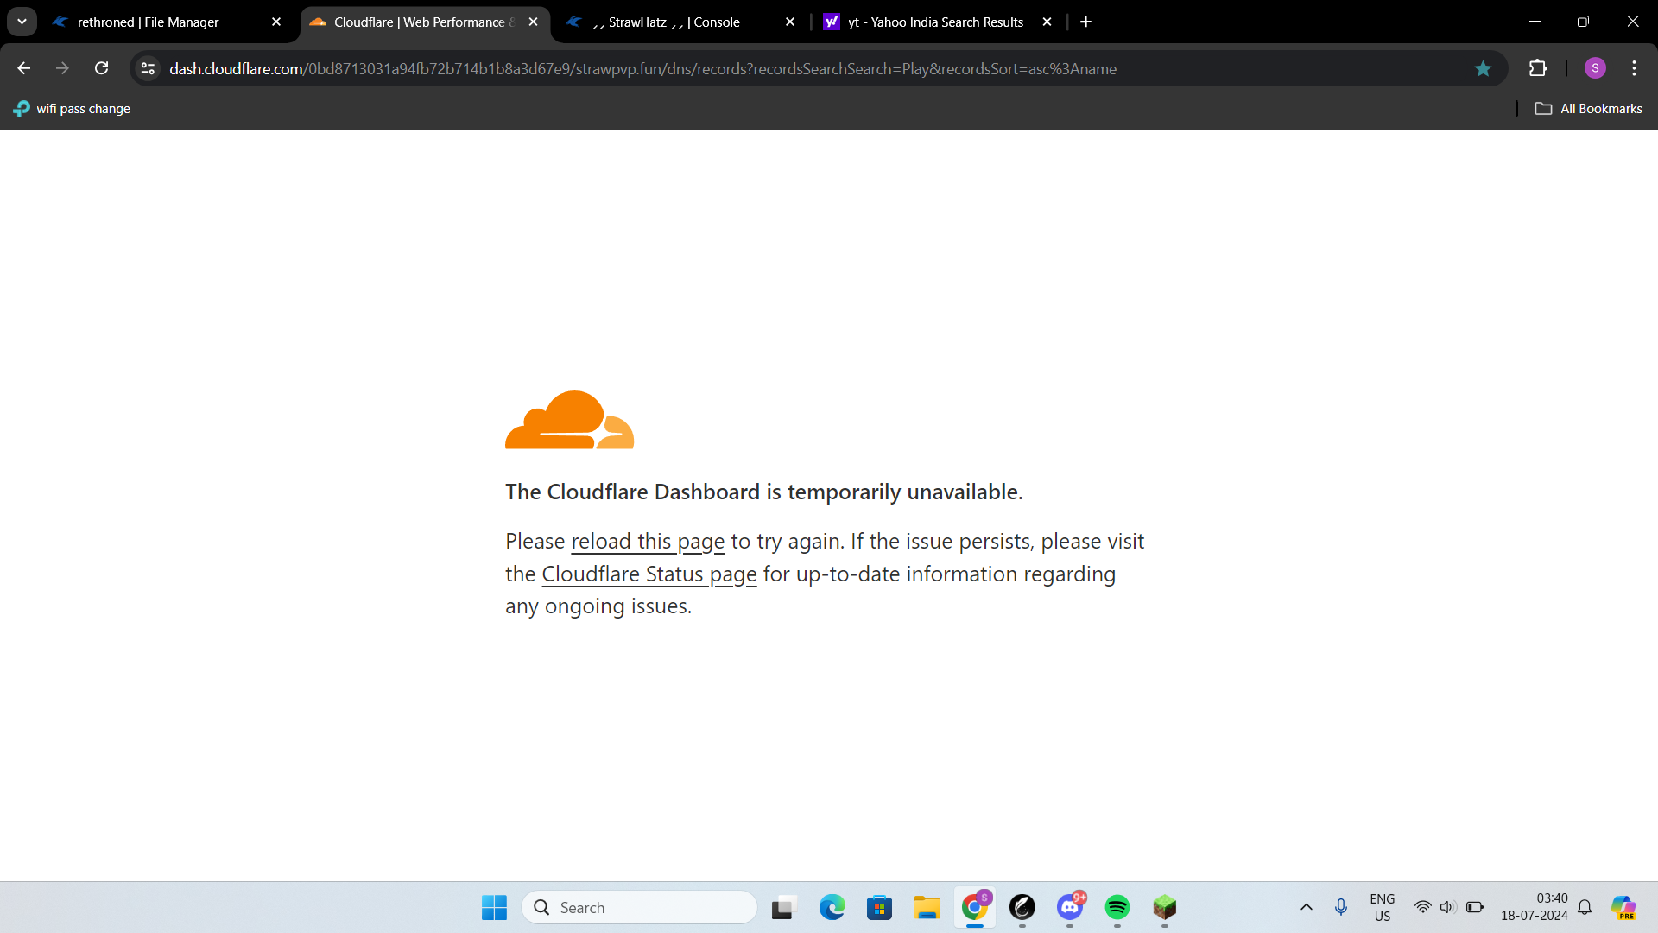Click the bookmark star icon
The width and height of the screenshot is (1658, 933).
pyautogui.click(x=1483, y=68)
